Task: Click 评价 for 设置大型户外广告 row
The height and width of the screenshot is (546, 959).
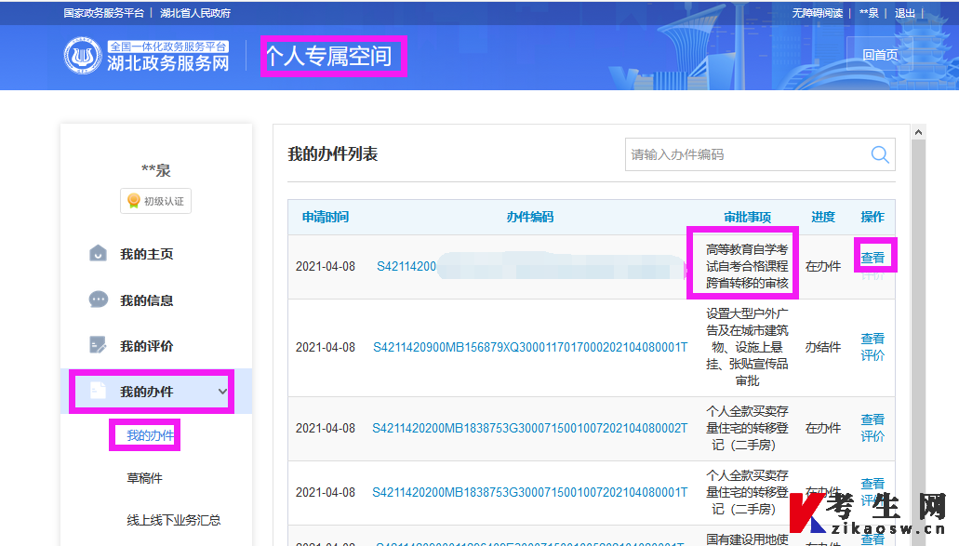Action: click(x=872, y=355)
